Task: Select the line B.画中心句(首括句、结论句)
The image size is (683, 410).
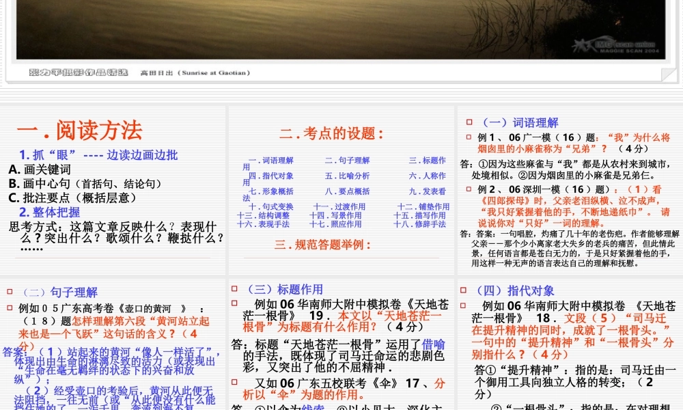Action: tap(85, 184)
